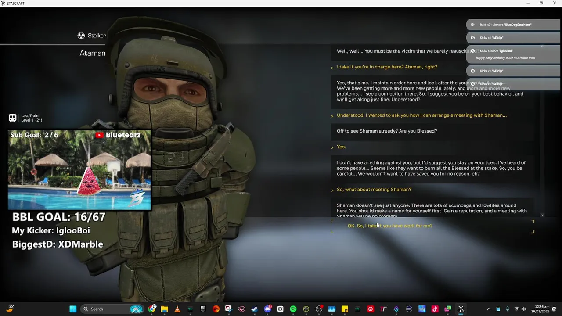
Task: Click the Kicks x10000 IglooBoi alert
Action: [513, 54]
